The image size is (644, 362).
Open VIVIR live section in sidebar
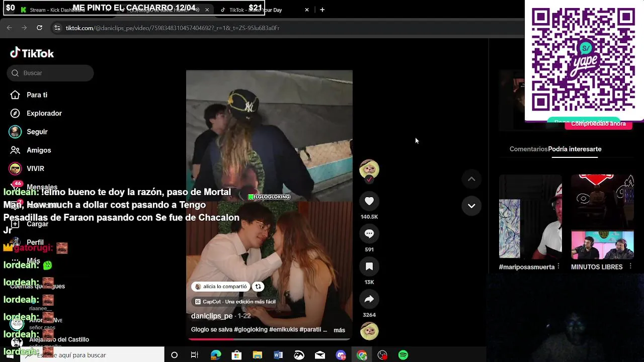35,169
